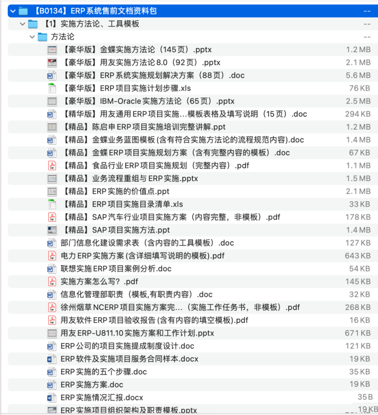This screenshot has width=378, height=415.
Task: Collapse the 方法论 subfolder chevron
Action: [x=32, y=37]
